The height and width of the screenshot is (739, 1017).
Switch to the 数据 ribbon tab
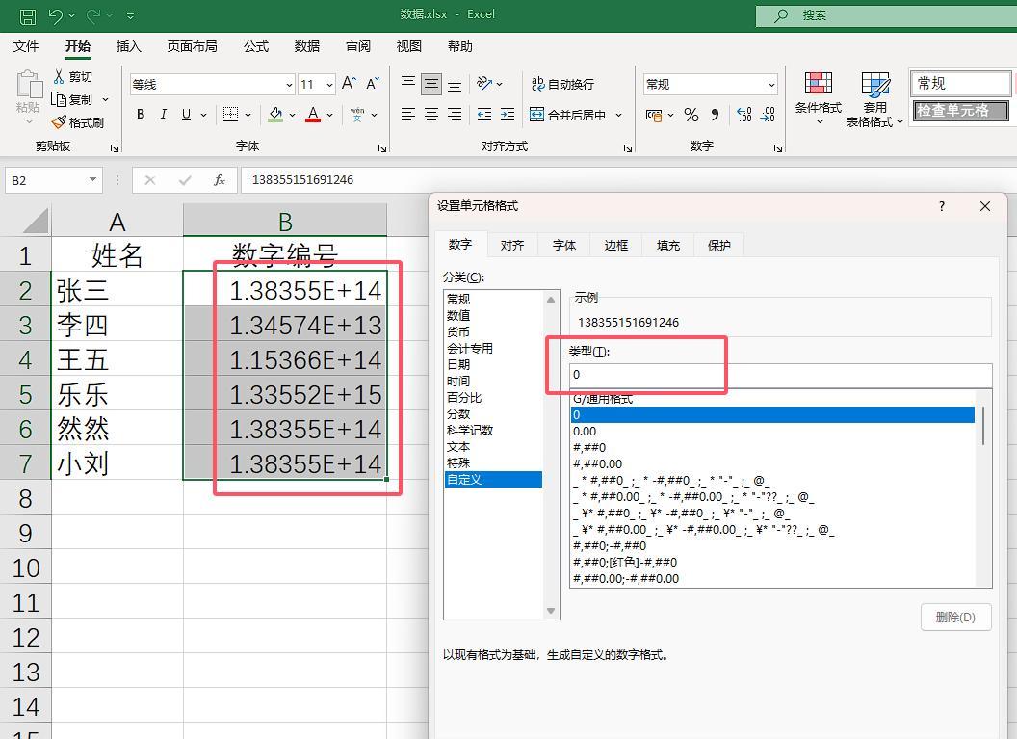[307, 46]
